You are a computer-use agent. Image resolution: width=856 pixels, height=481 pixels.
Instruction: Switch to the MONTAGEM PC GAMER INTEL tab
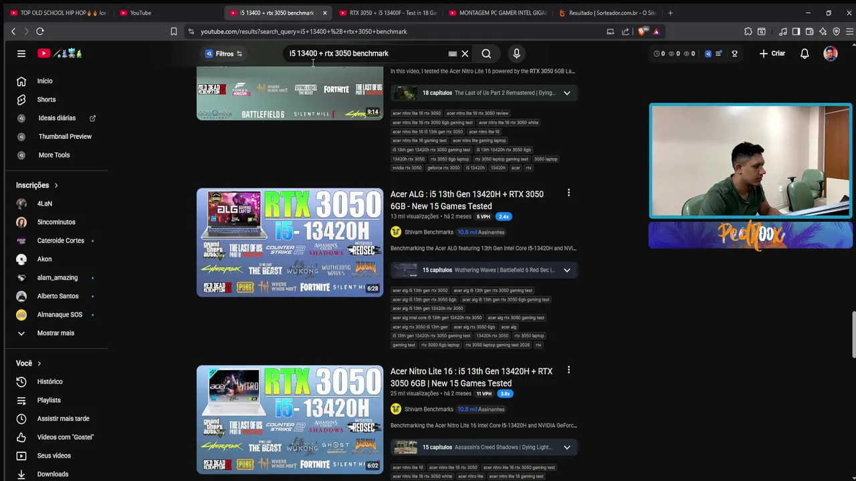click(498, 13)
